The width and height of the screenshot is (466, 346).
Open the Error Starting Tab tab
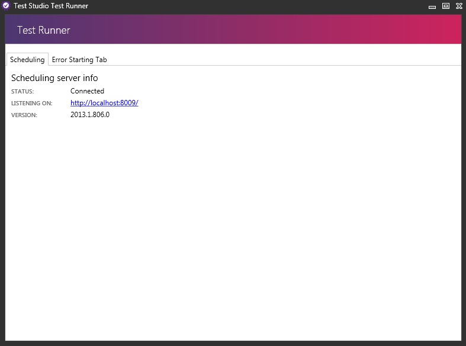point(79,60)
